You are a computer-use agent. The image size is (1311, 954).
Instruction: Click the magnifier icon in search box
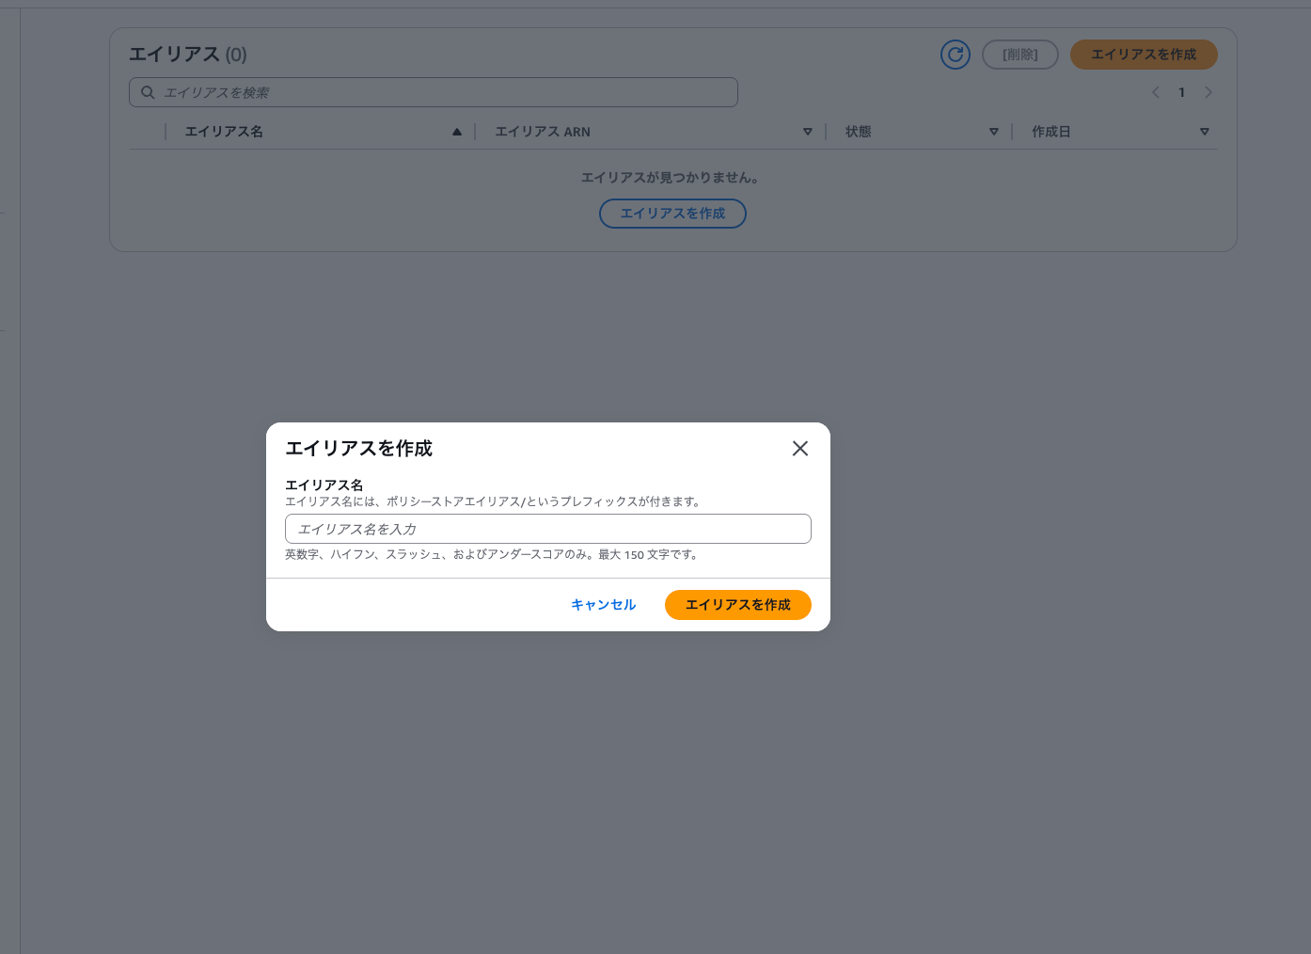tap(148, 92)
